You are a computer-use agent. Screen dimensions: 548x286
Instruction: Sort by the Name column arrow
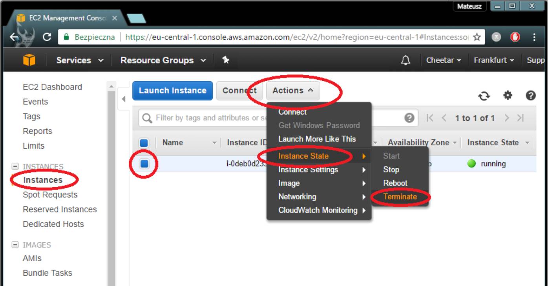pos(214,143)
